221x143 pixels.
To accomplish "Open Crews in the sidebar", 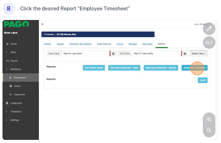I will pos(17,86).
